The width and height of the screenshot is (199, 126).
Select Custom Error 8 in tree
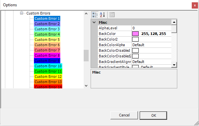point(47,55)
